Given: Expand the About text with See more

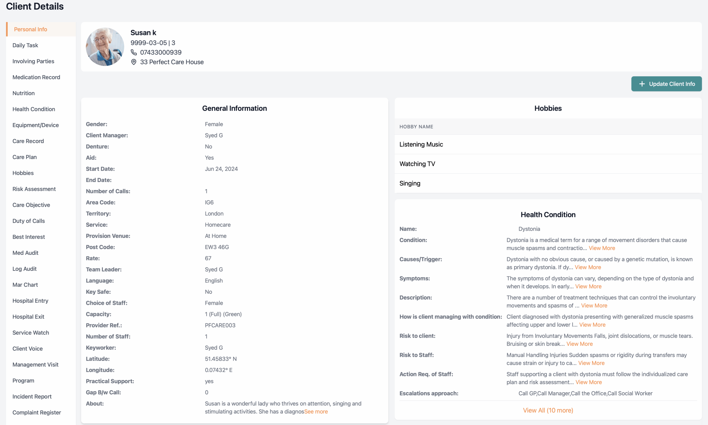Looking at the screenshot, I should pos(316,411).
